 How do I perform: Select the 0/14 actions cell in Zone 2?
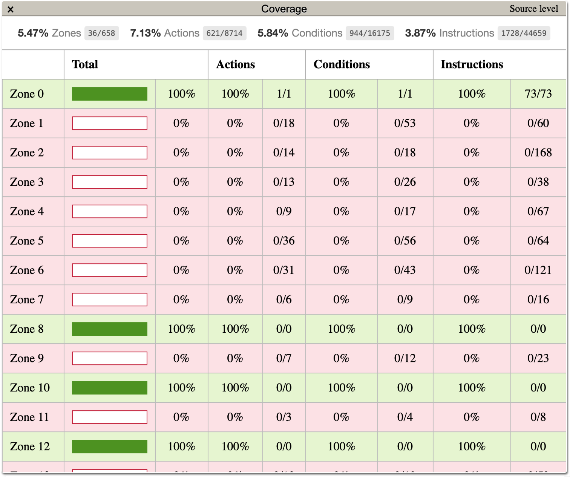click(284, 153)
